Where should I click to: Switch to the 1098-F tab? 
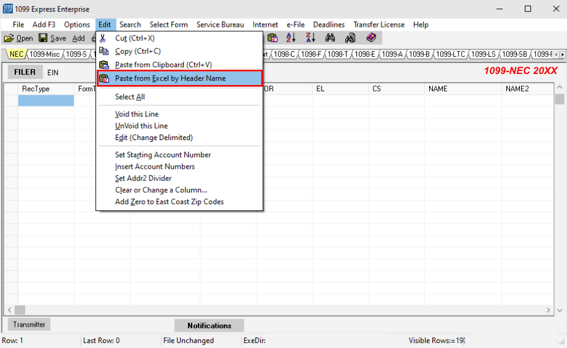(x=311, y=54)
